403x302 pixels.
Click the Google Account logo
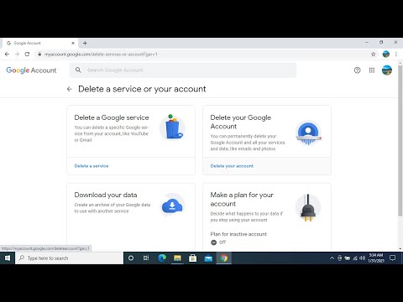(31, 70)
